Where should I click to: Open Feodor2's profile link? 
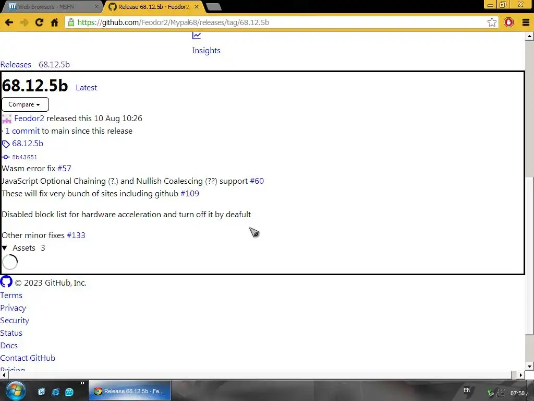pos(29,119)
